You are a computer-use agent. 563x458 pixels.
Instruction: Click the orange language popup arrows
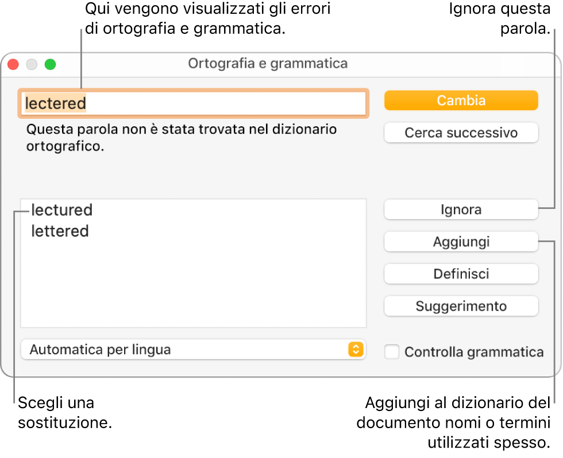coord(356,350)
